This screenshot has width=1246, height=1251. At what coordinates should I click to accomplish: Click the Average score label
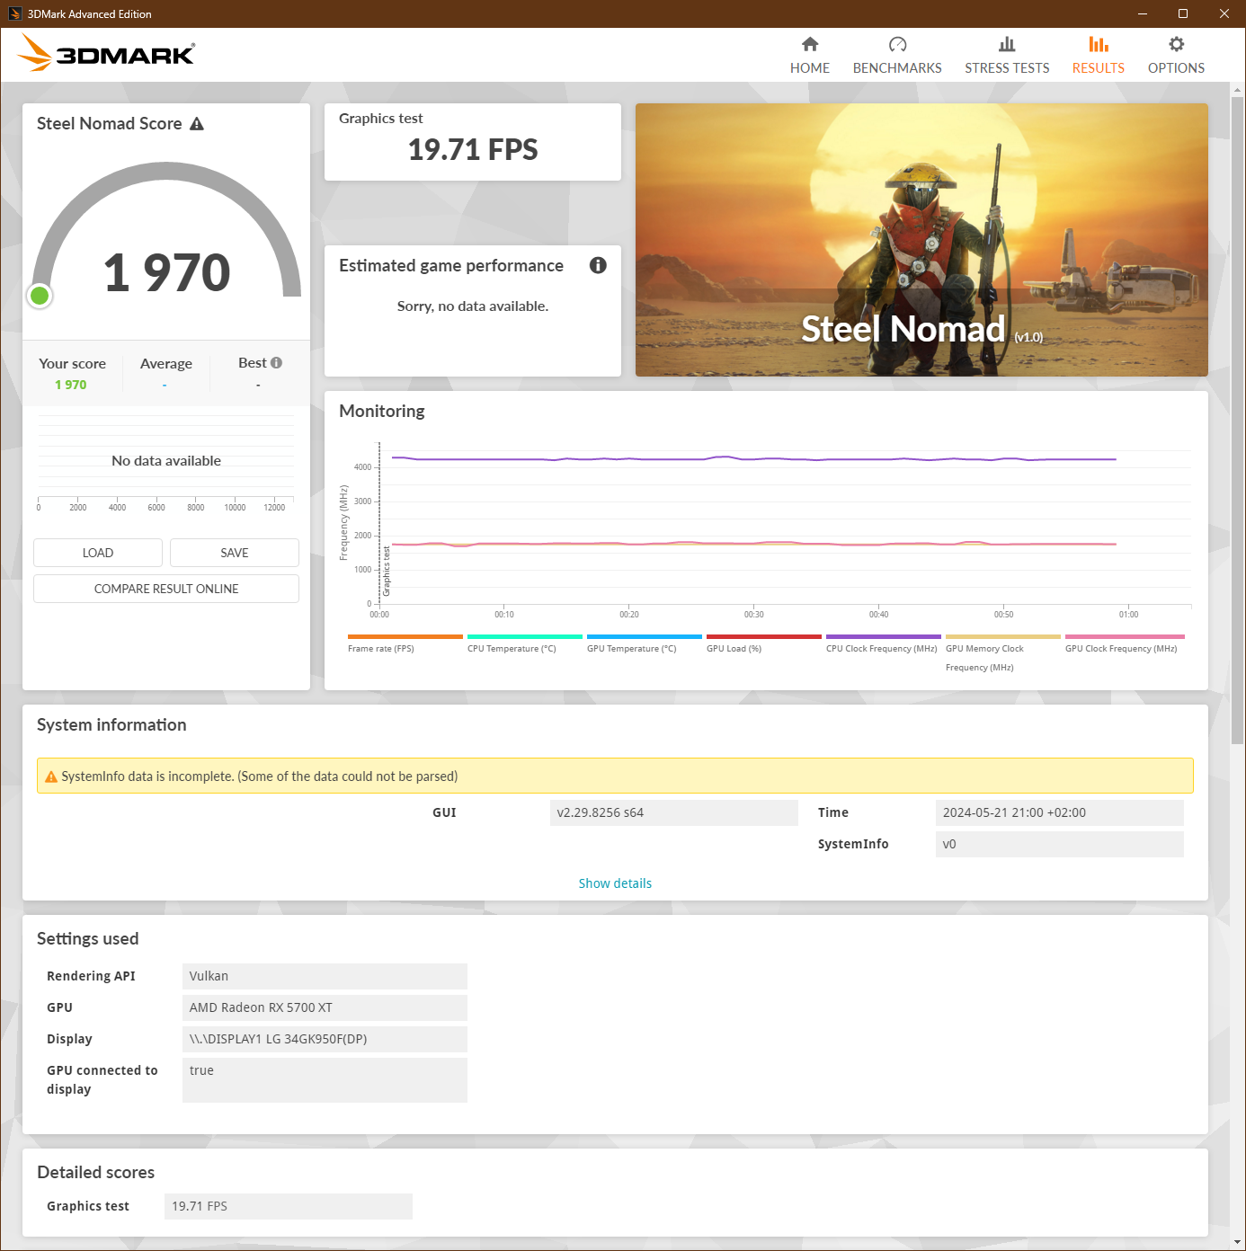coord(166,364)
